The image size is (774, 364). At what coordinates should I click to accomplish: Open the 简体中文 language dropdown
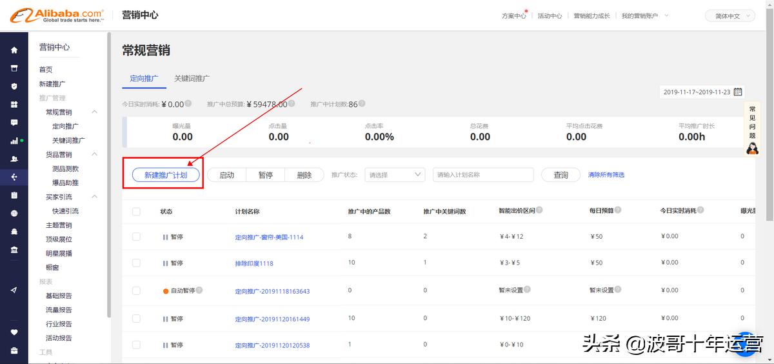tap(729, 16)
